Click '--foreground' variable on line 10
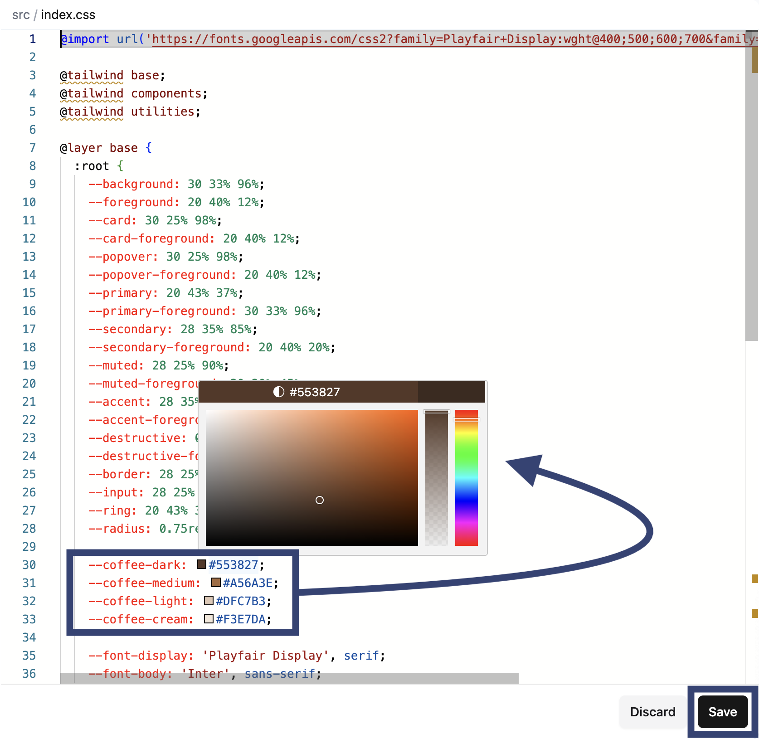Viewport: 759px width, 739px height. (x=131, y=202)
